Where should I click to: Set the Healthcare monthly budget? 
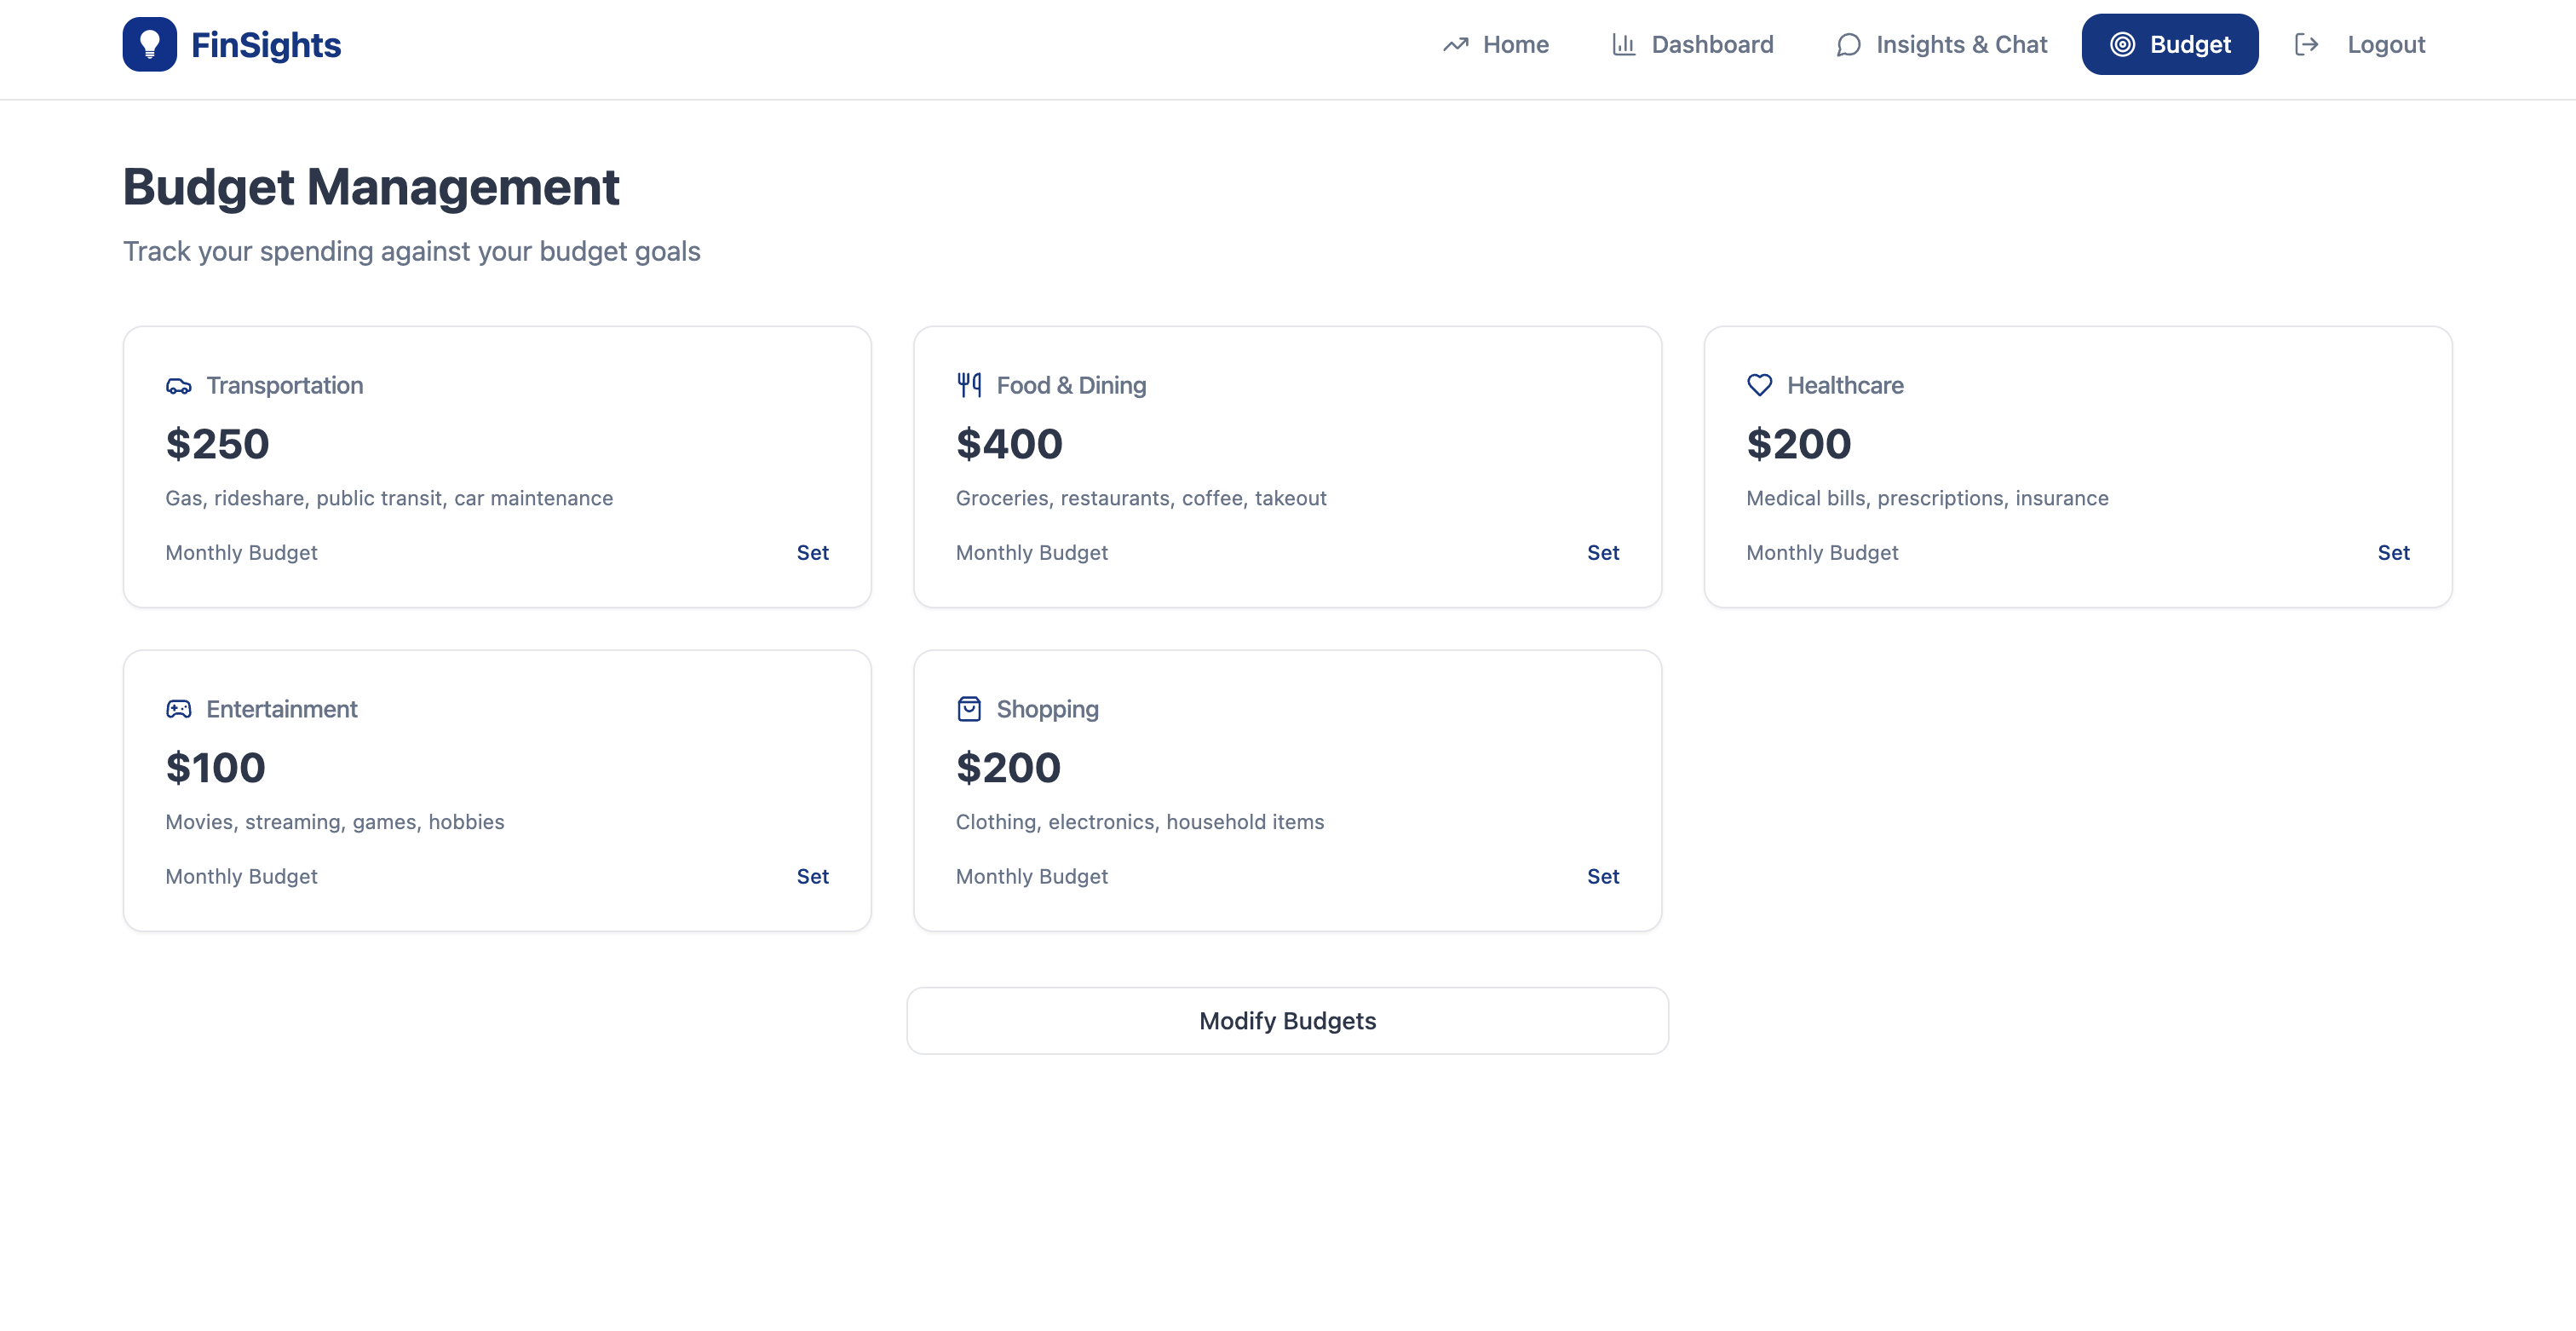2392,553
